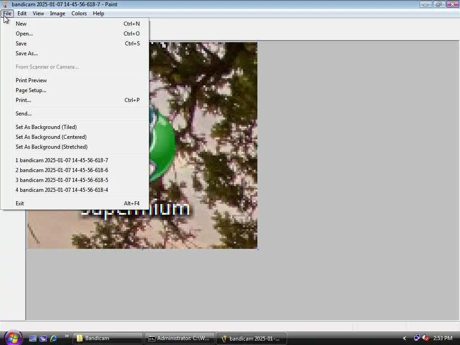Show hidden tray icons arrow
The image size is (460, 345).
point(404,339)
